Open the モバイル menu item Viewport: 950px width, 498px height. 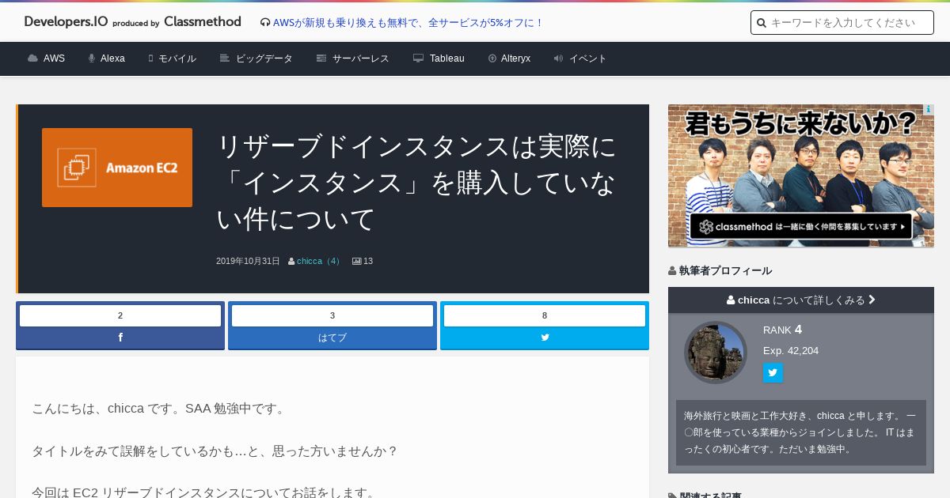tap(172, 58)
